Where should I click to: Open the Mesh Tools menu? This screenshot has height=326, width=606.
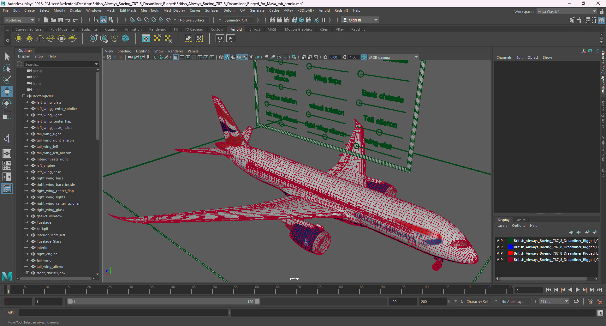[x=150, y=10]
